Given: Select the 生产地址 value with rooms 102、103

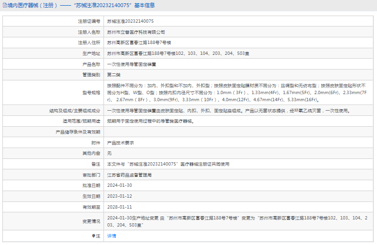Looking at the screenshot, I should point(178,53).
